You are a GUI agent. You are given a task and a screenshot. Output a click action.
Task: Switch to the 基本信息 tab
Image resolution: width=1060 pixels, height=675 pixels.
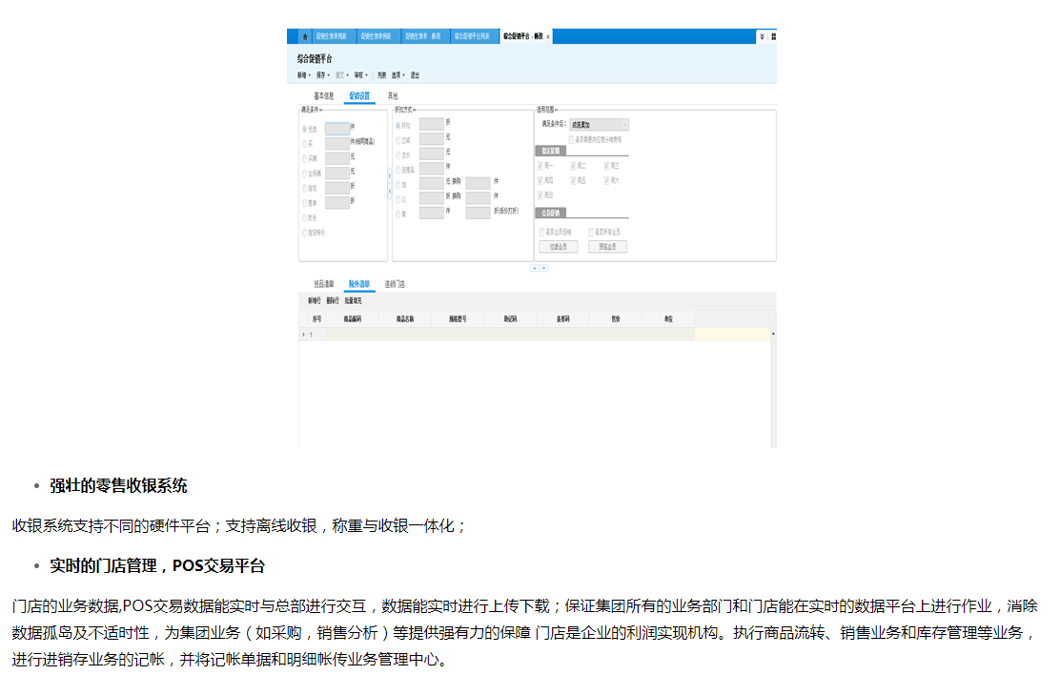(x=323, y=96)
